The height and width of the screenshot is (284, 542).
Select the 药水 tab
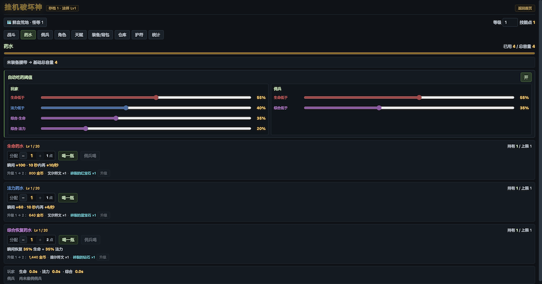click(28, 35)
